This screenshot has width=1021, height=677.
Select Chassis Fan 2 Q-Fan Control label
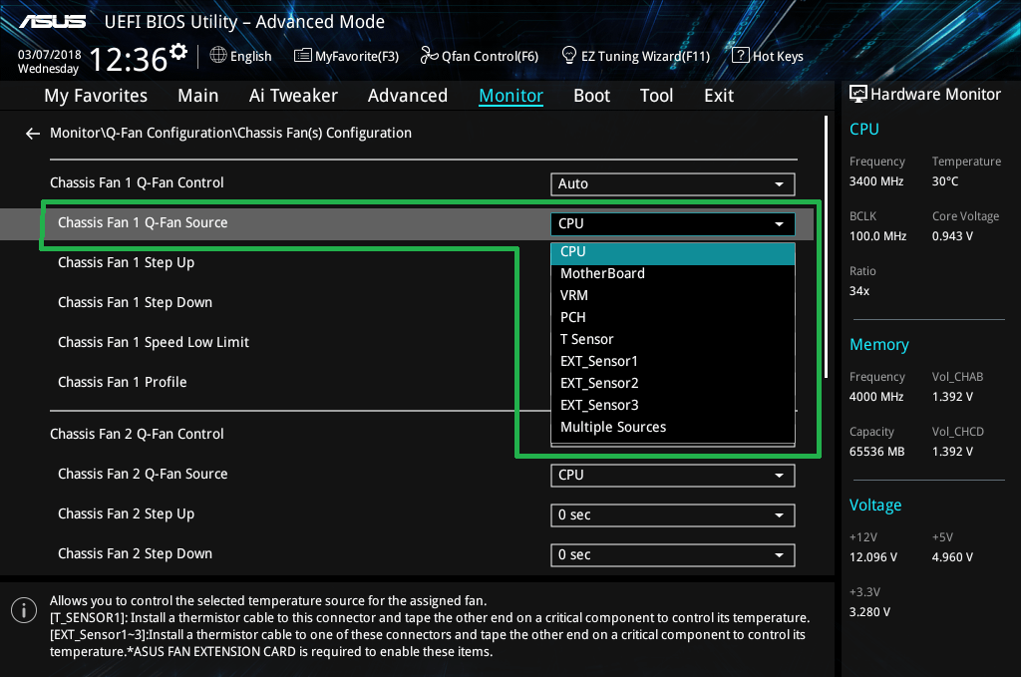pos(137,434)
